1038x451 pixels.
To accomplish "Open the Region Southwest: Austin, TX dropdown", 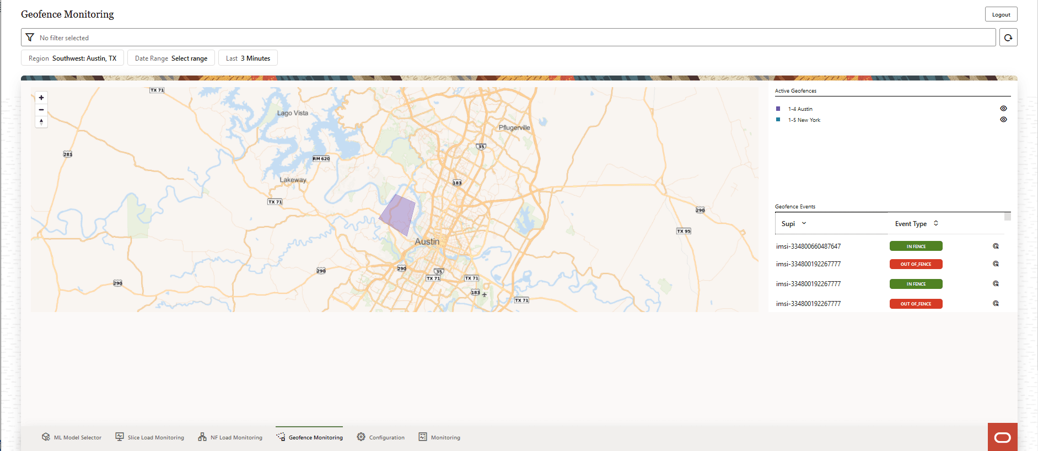I will click(x=72, y=58).
